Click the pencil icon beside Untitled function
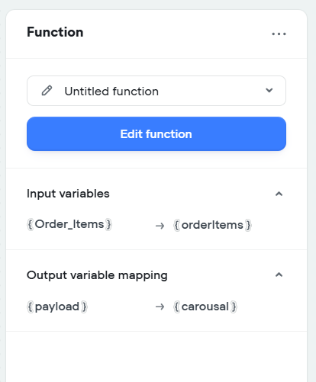The height and width of the screenshot is (382, 316). (47, 91)
